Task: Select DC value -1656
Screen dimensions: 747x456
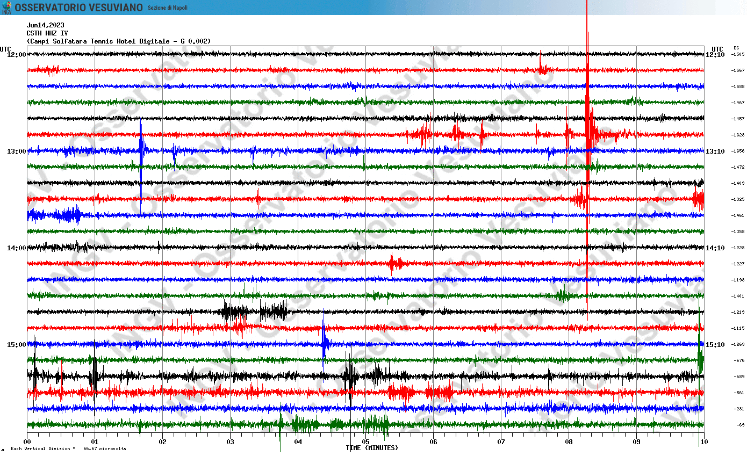Action: pyautogui.click(x=737, y=151)
